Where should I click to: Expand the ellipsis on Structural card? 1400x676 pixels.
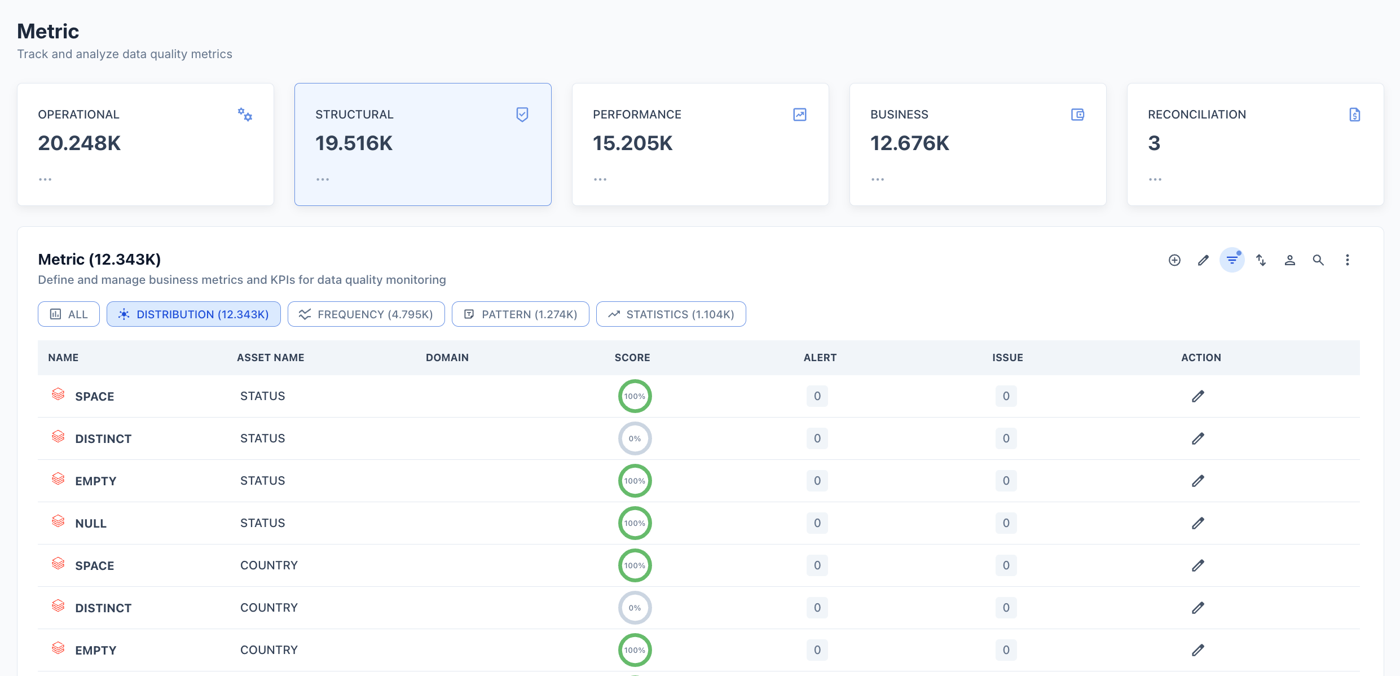[323, 179]
